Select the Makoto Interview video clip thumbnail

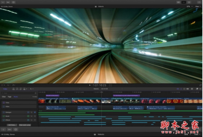52,100
